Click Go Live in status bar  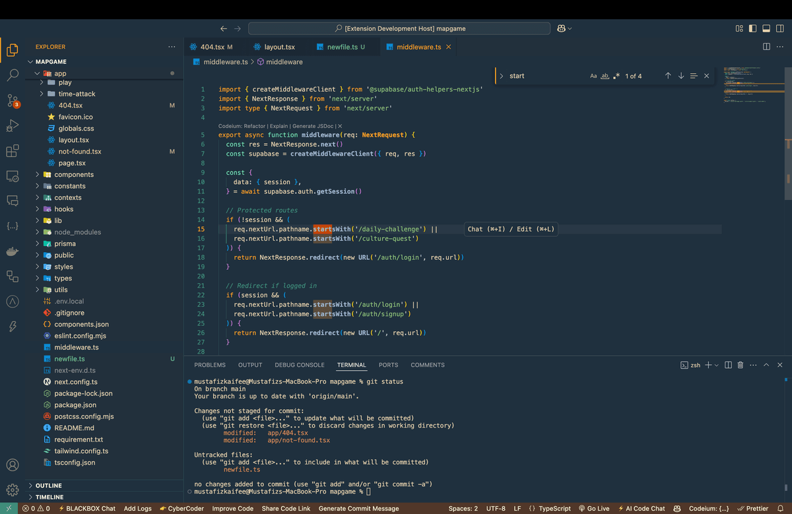pyautogui.click(x=594, y=509)
